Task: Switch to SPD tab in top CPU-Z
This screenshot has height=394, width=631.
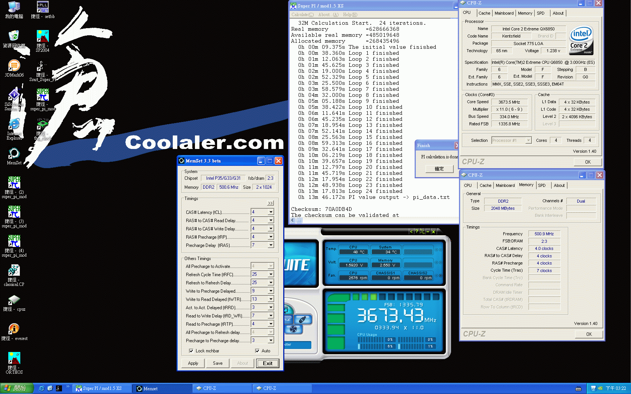Action: [540, 13]
